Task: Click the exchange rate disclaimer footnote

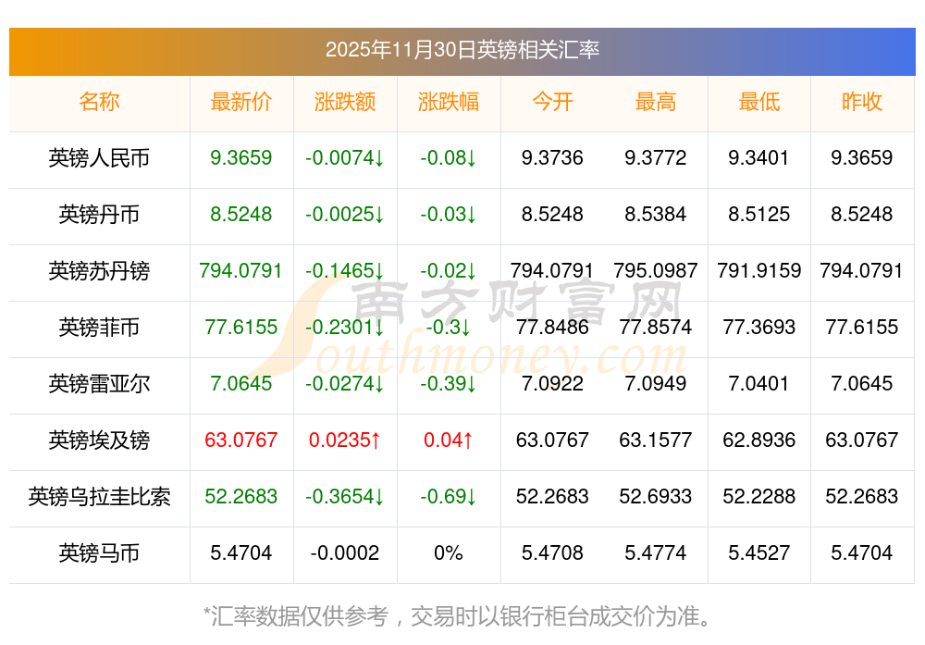Action: point(462,615)
